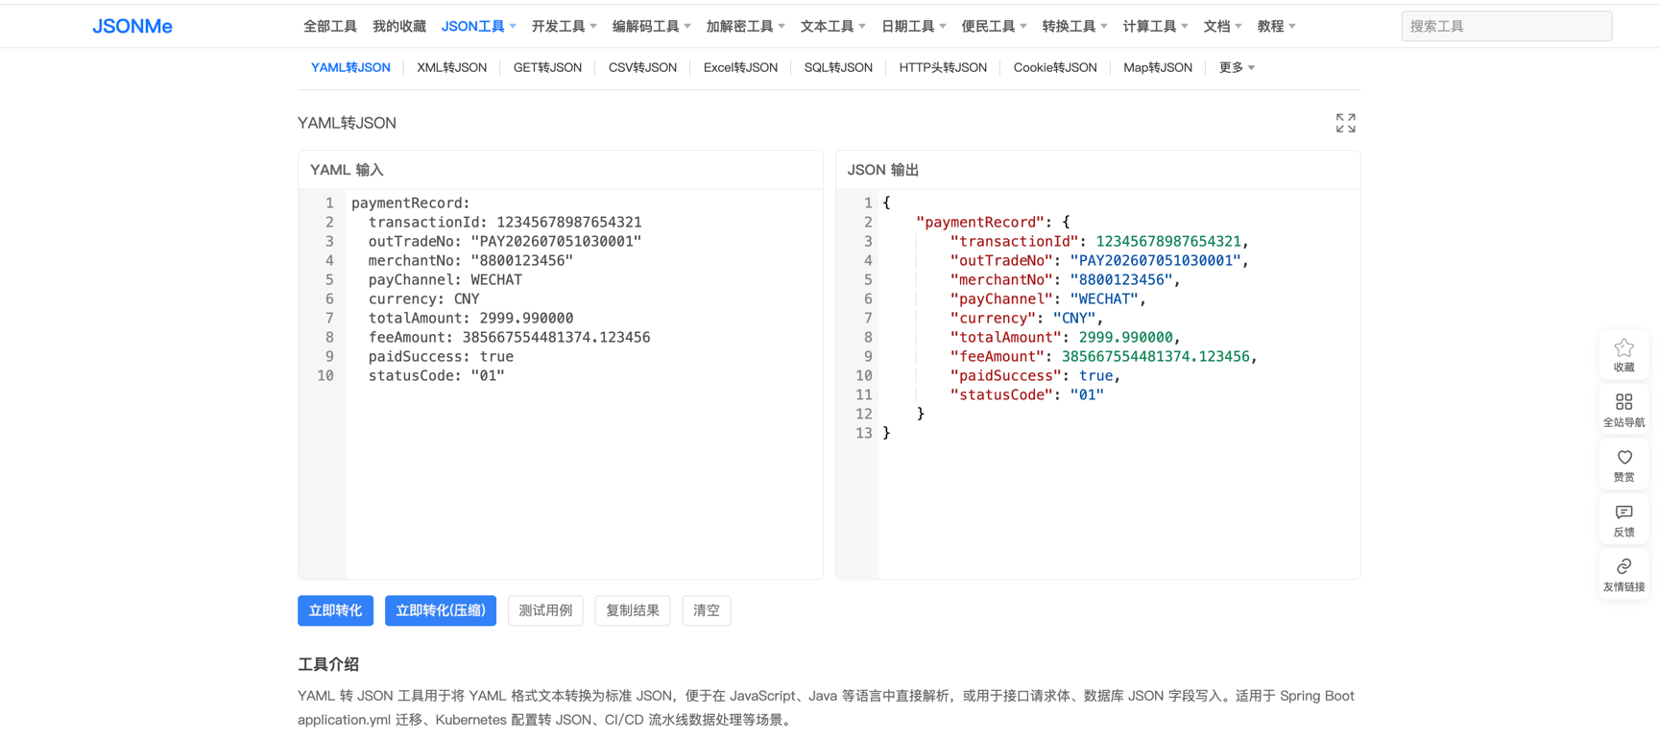Switch to XML转JSON tab
The width and height of the screenshot is (1659, 739).
[x=452, y=67]
